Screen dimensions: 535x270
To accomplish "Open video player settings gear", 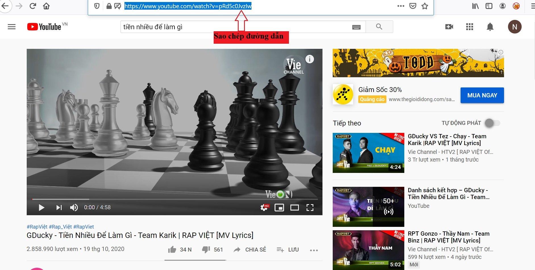I will pyautogui.click(x=264, y=208).
